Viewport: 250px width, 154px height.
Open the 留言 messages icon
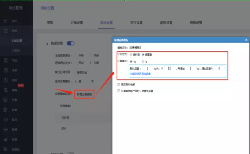(x=5, y=120)
